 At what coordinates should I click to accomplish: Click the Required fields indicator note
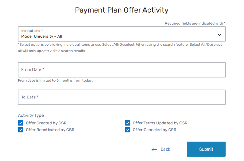(195, 23)
